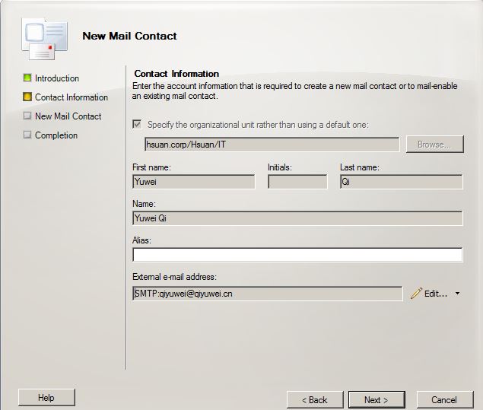Click the First name: label
This screenshot has height=410, width=483.
point(151,167)
